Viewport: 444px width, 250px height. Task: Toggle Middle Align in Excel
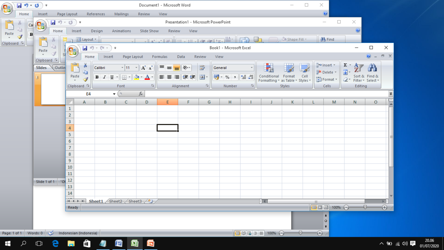pyautogui.click(x=169, y=68)
